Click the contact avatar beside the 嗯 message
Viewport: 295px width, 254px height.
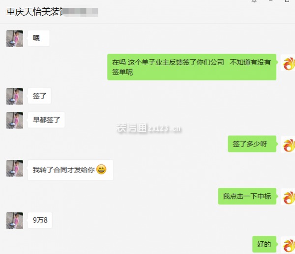(x=15, y=39)
